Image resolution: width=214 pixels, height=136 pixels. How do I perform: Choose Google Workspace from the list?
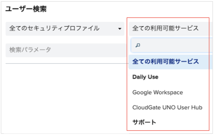[x=158, y=92]
